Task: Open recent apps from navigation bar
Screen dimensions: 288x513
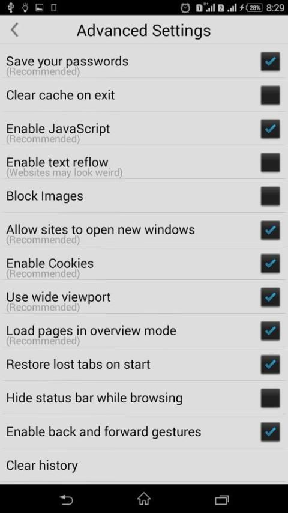Action: coord(222,500)
